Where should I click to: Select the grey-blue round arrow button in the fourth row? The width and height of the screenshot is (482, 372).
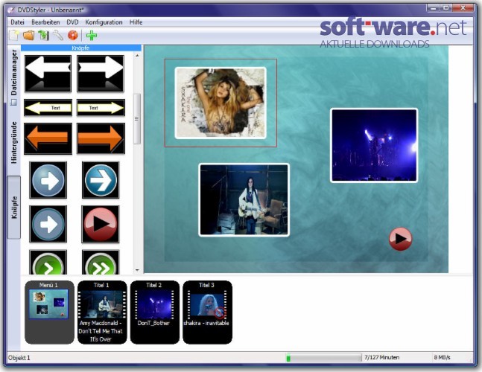pos(48,180)
